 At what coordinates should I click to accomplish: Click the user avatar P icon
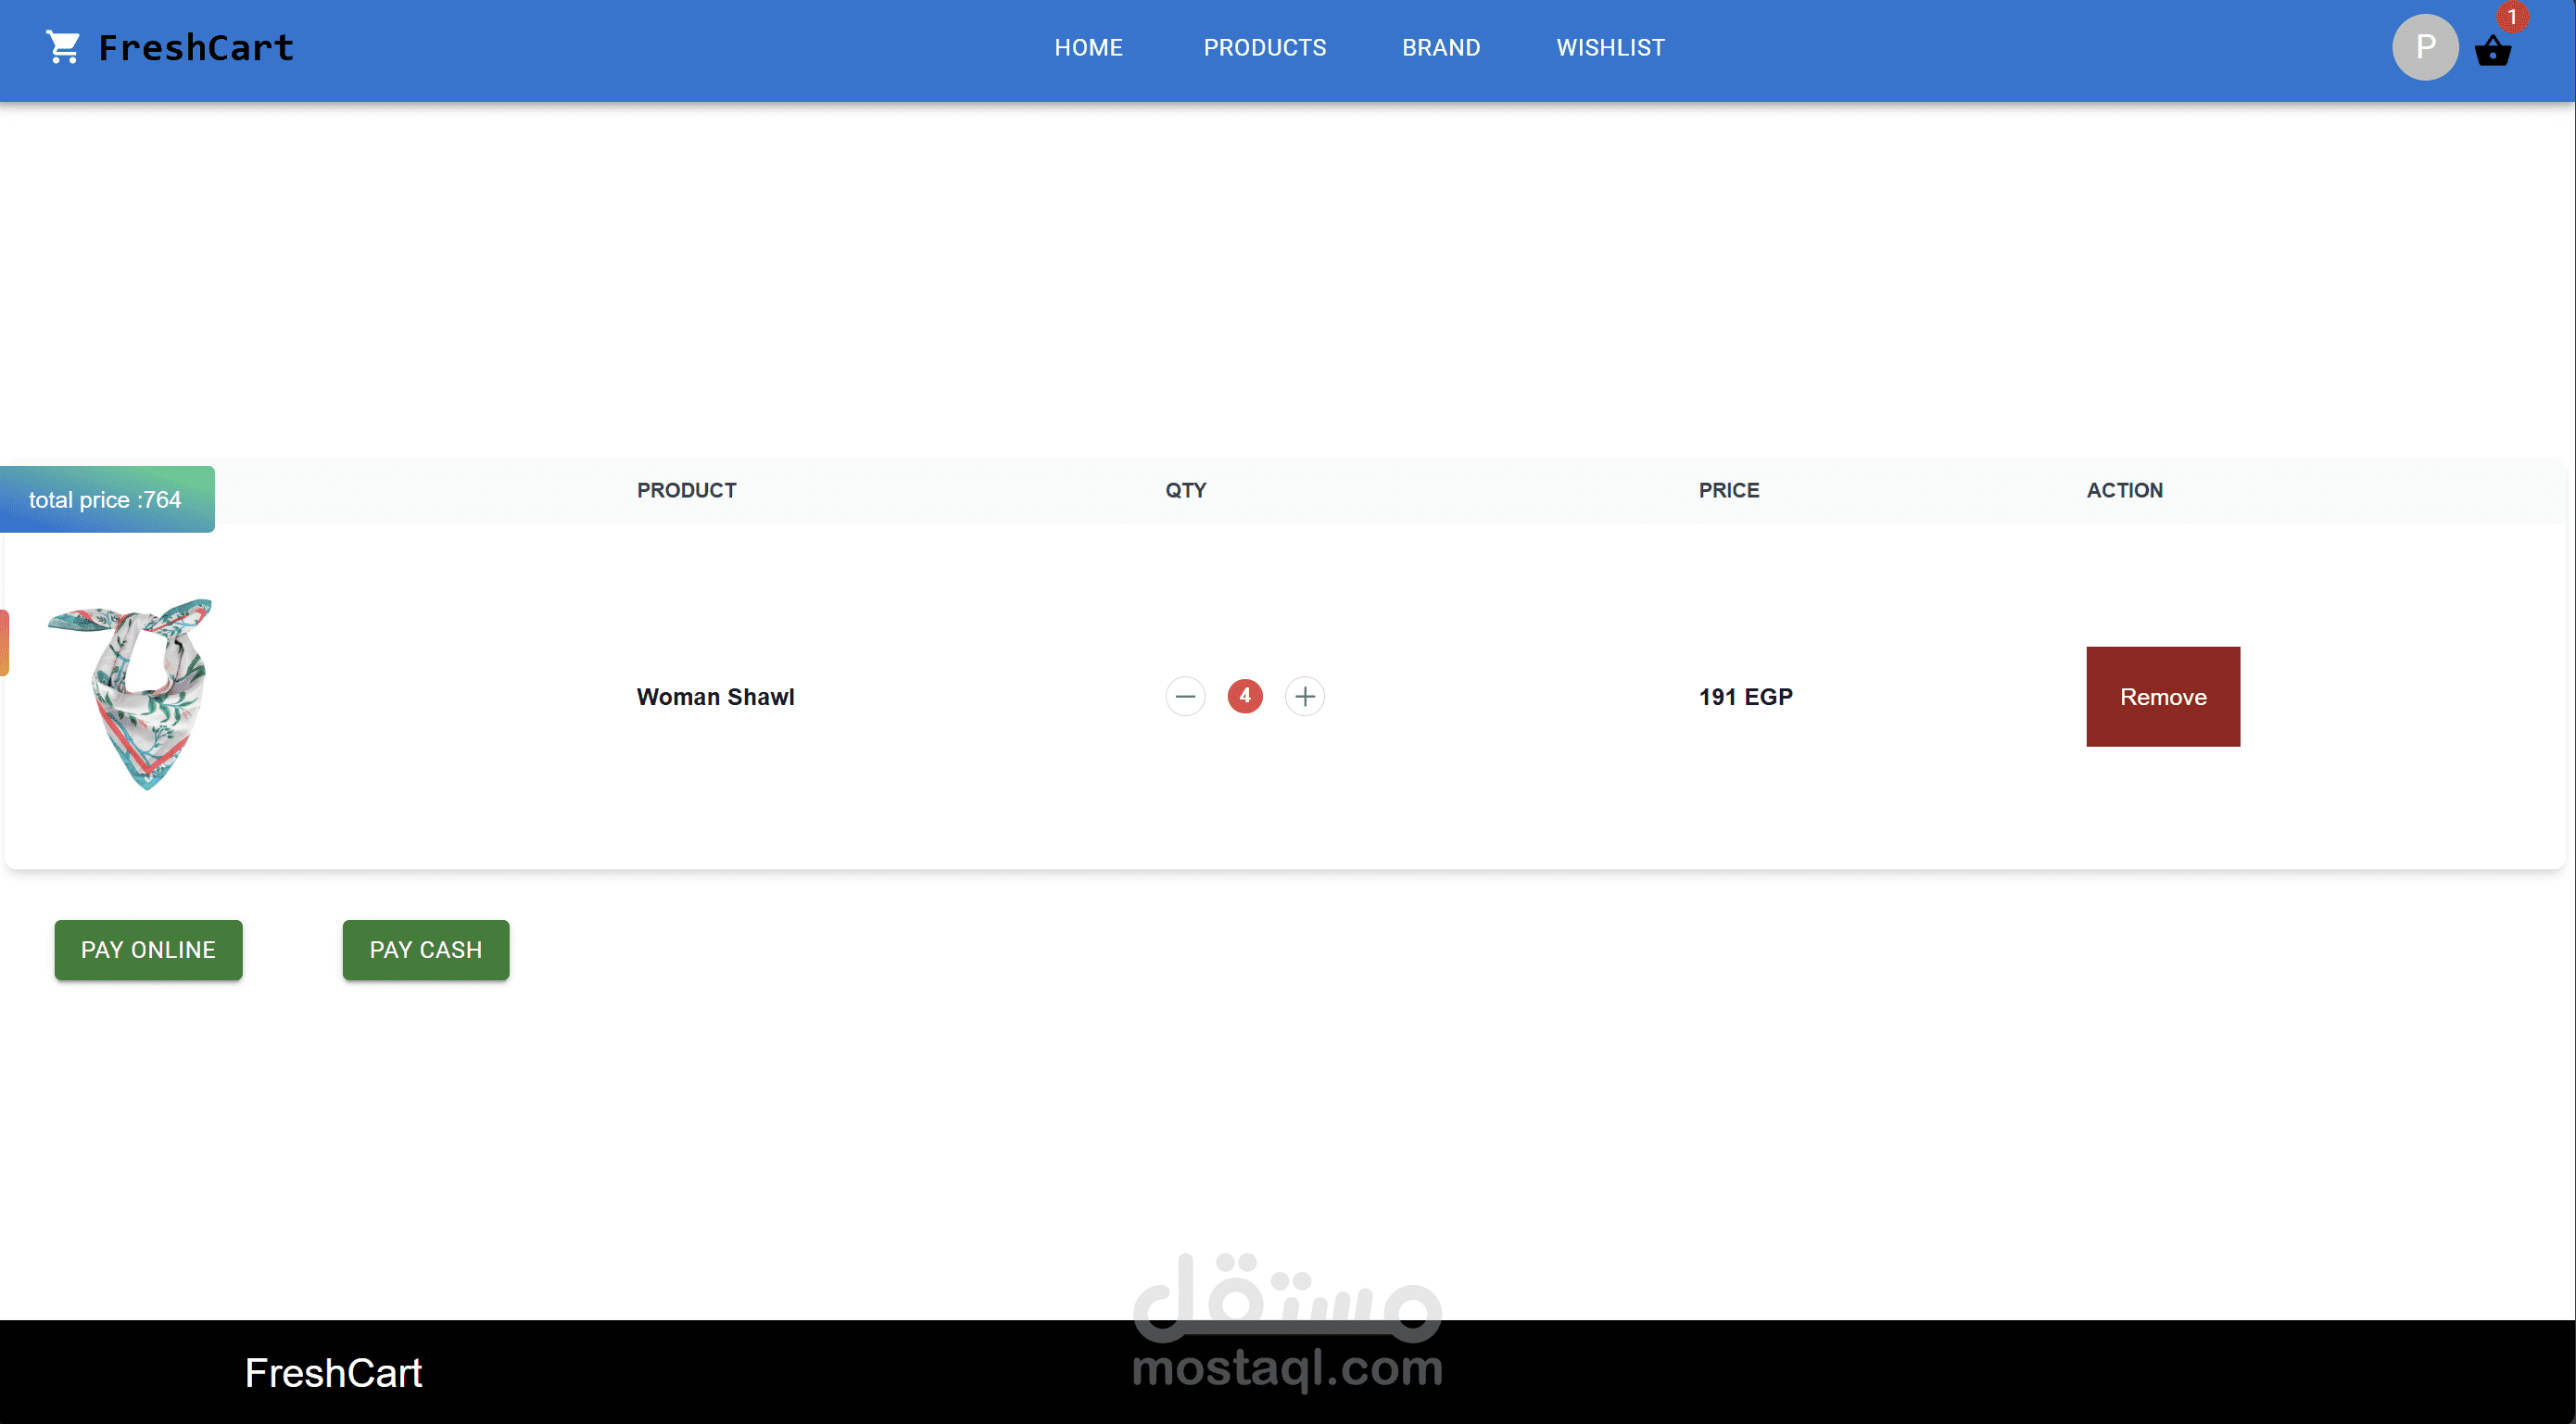pos(2424,47)
